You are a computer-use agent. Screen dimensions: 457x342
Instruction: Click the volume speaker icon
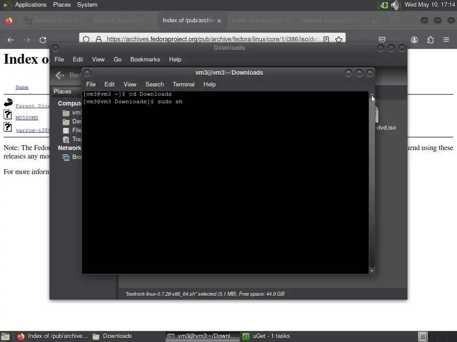[x=395, y=5]
